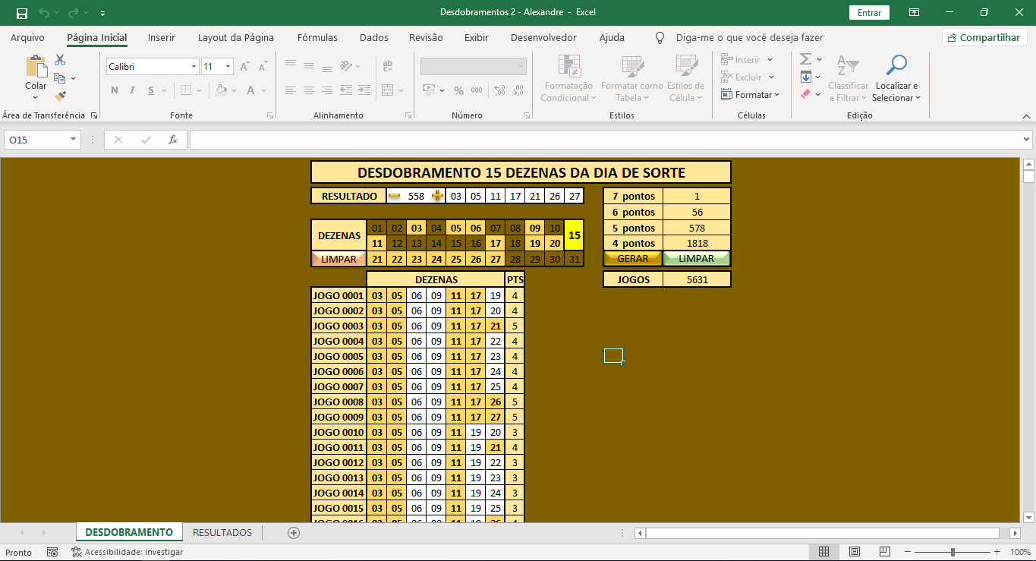Click the Decrease Indent icon
The image size is (1036, 561).
(x=345, y=90)
